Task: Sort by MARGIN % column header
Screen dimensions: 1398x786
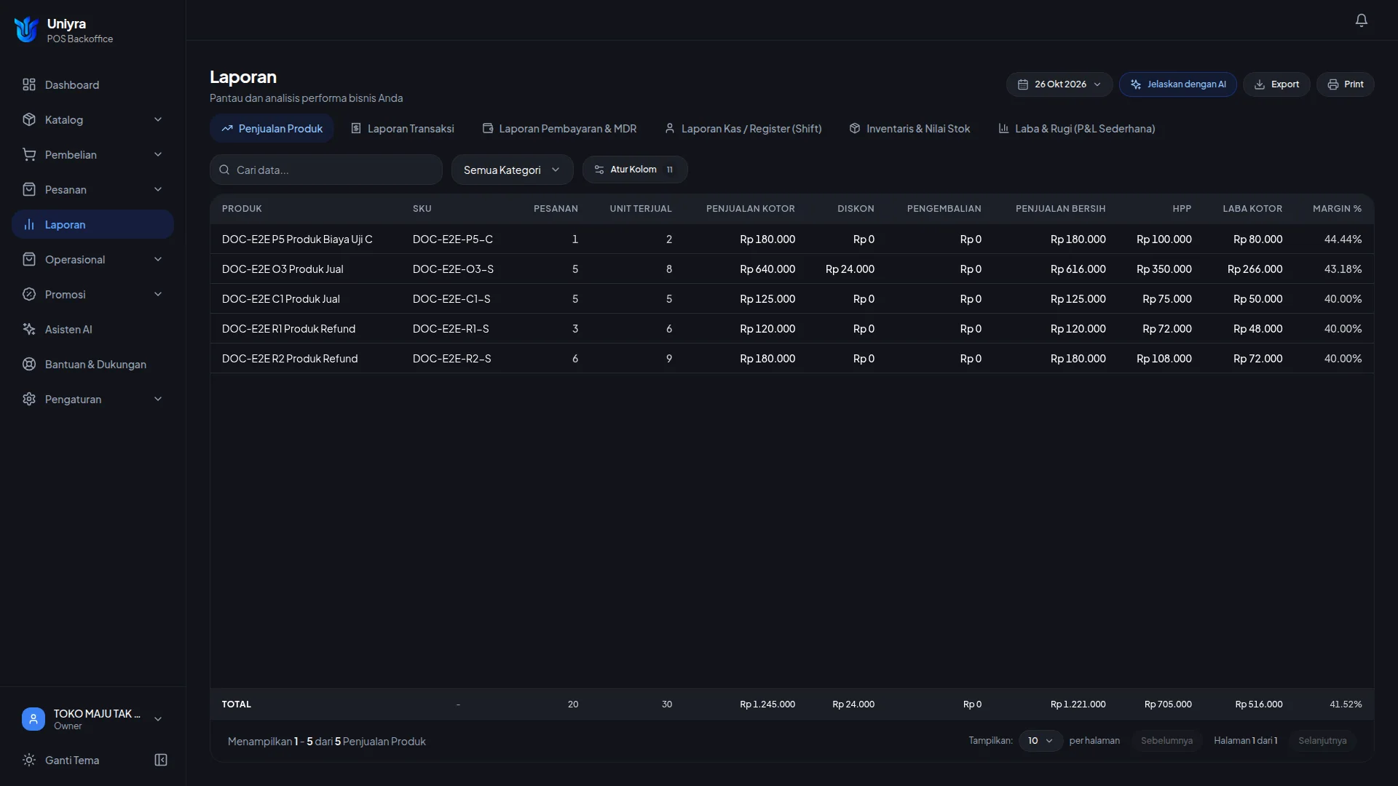Action: 1337,209
